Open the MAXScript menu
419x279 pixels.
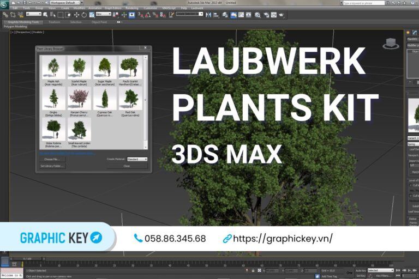tap(169, 8)
